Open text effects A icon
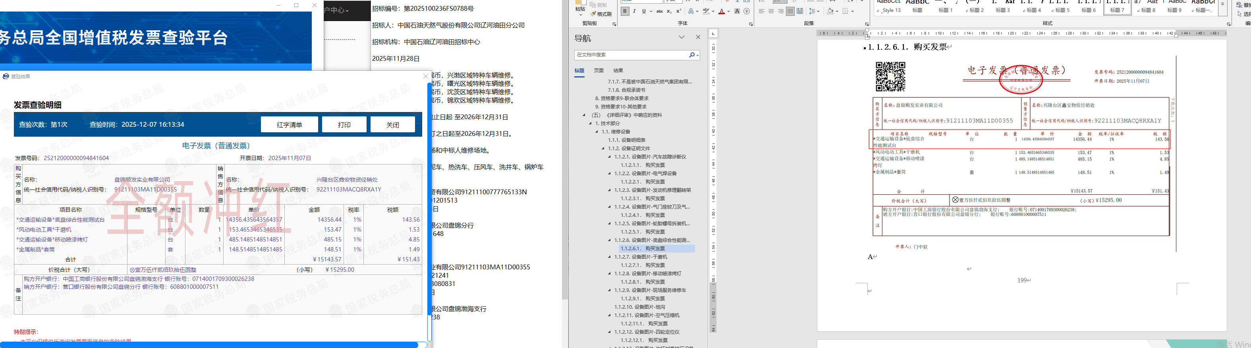Image resolution: width=1251 pixels, height=348 pixels. coord(691,11)
